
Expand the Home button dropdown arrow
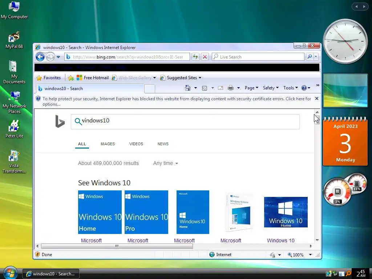[x=195, y=88]
